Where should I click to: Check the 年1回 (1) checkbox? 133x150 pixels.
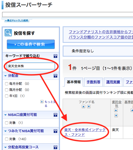pyautogui.click(x=7, y=96)
